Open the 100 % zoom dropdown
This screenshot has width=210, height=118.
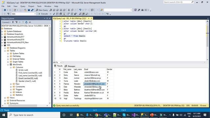pos(61,62)
